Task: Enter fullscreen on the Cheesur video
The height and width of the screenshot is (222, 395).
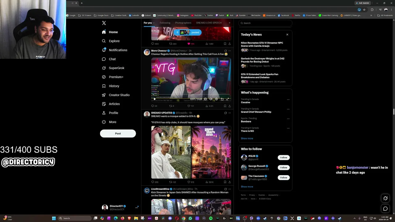Action: (x=228, y=99)
